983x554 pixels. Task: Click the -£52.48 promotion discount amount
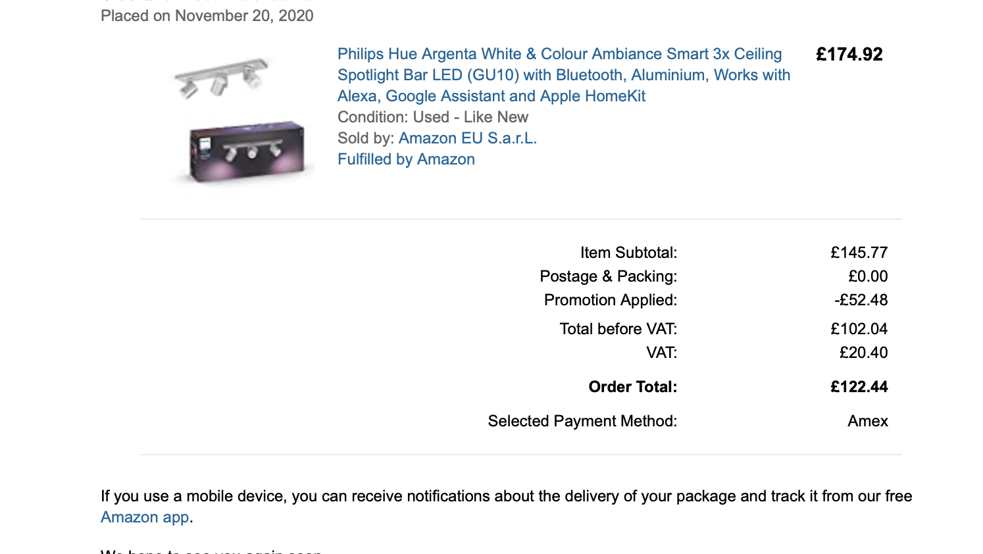coord(861,300)
